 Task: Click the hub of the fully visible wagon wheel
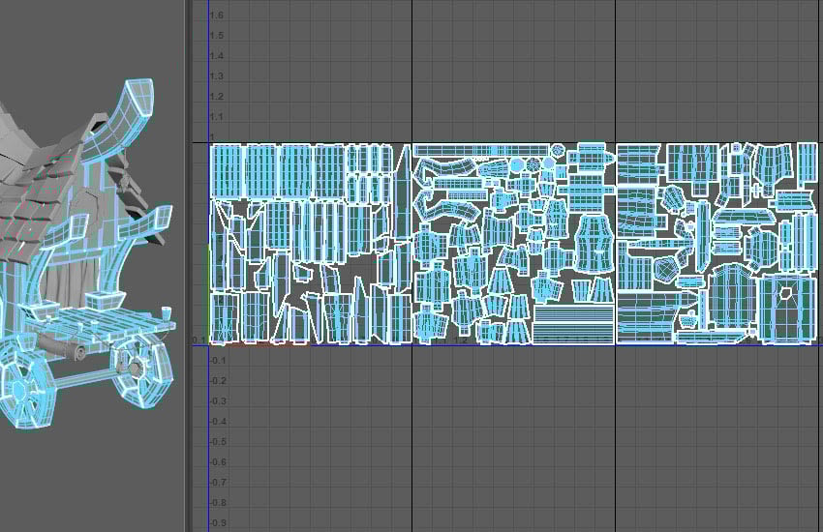click(x=136, y=368)
